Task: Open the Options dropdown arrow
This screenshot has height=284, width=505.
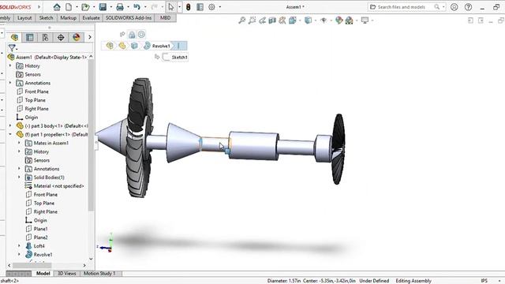Action: point(220,7)
